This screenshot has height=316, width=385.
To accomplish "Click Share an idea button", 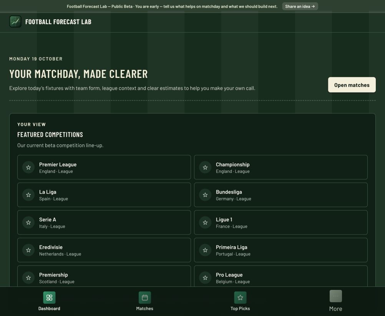I will click(300, 7).
